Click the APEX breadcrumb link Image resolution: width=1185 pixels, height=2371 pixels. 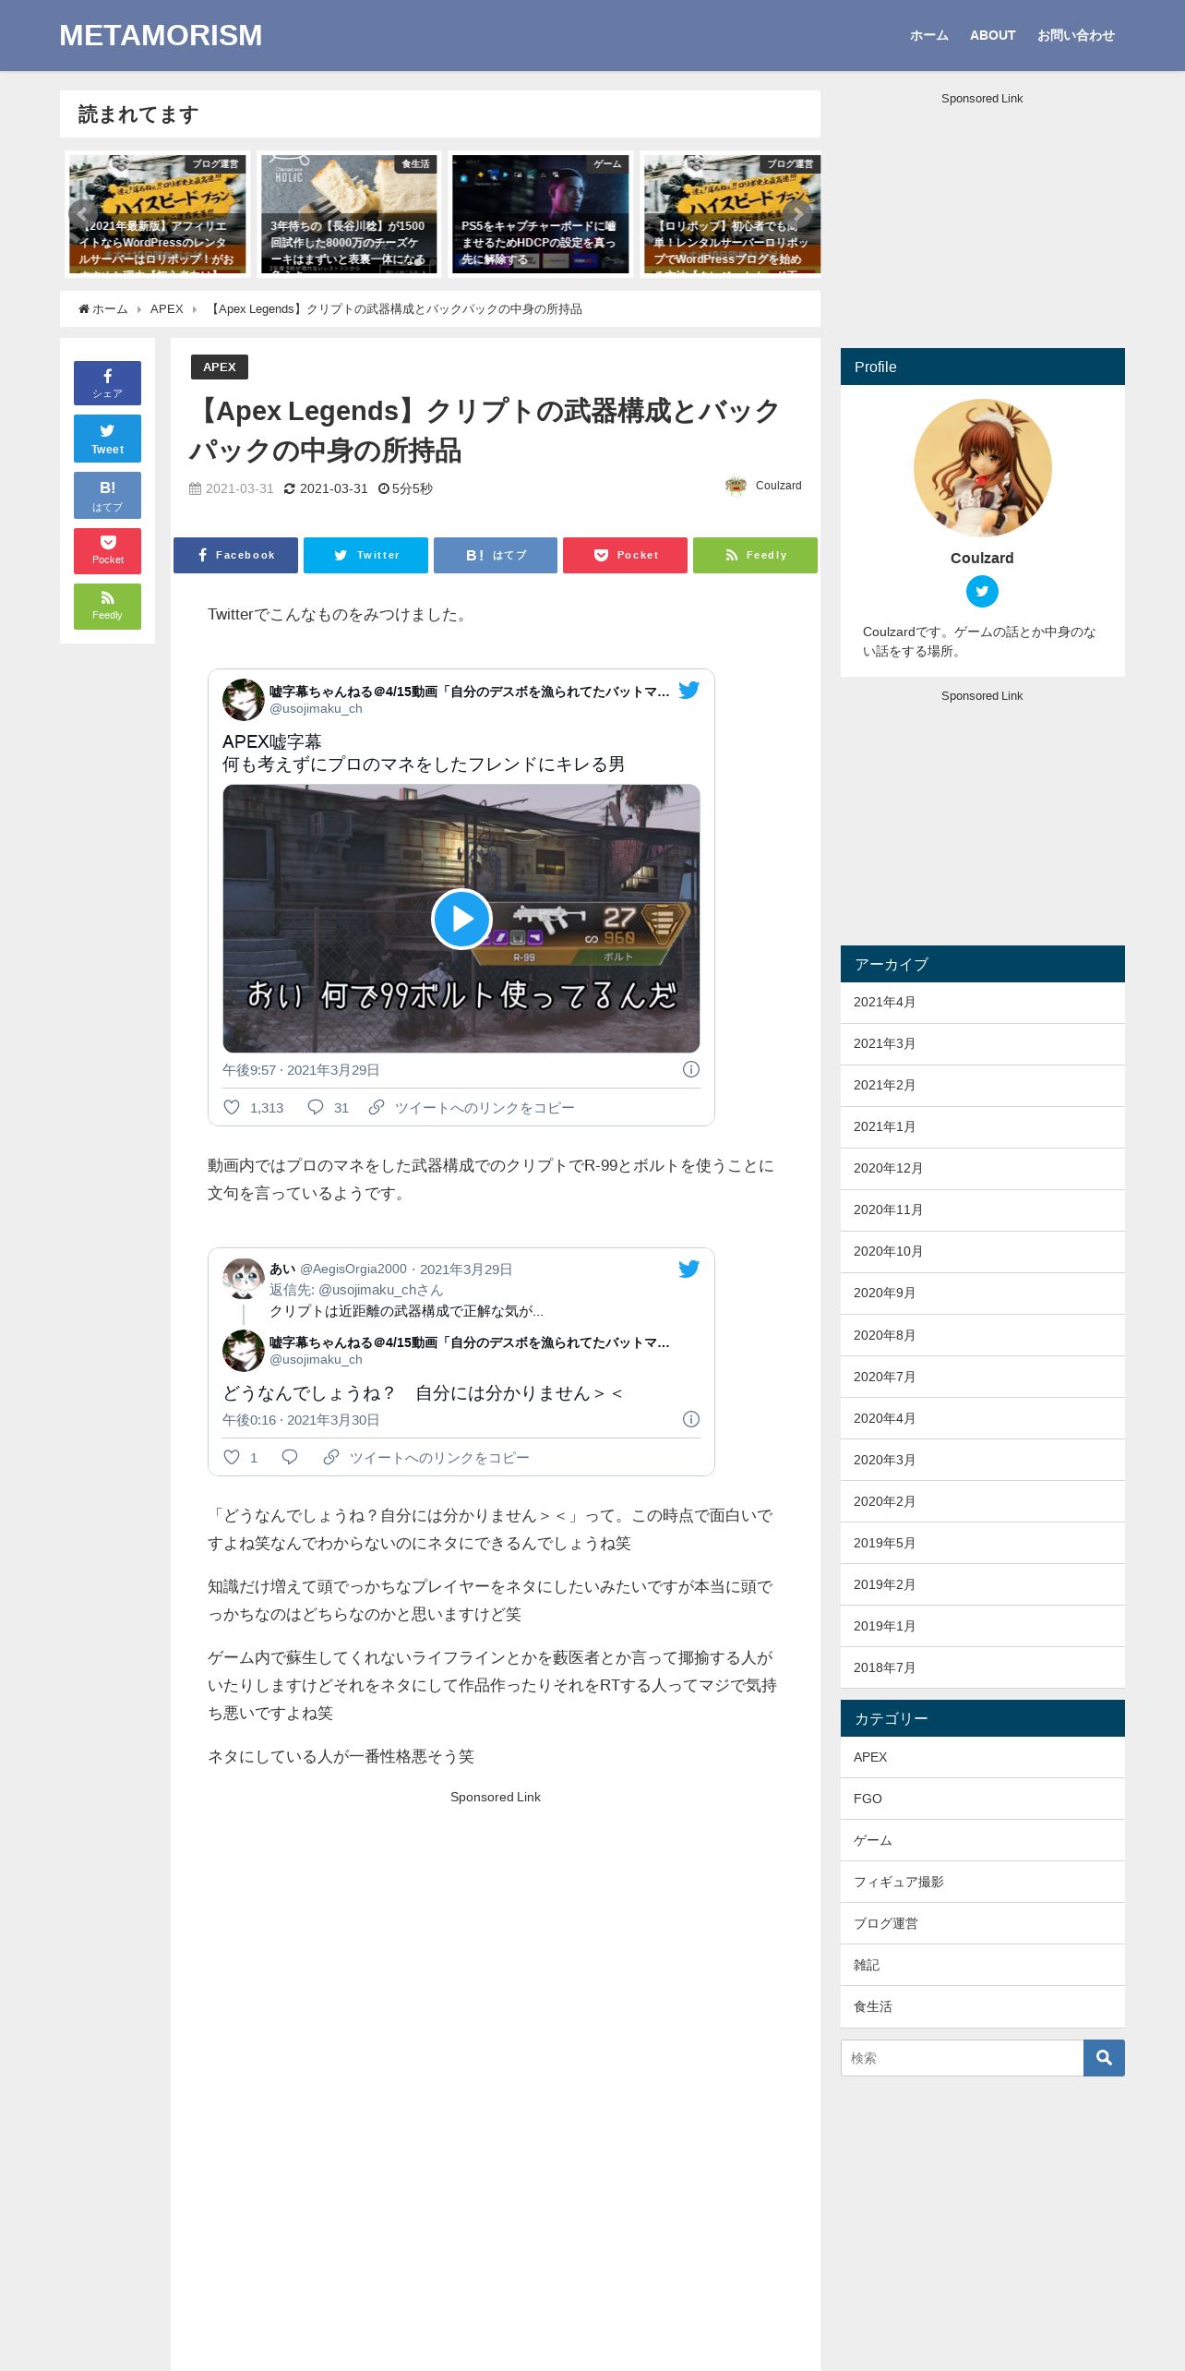pos(167,308)
